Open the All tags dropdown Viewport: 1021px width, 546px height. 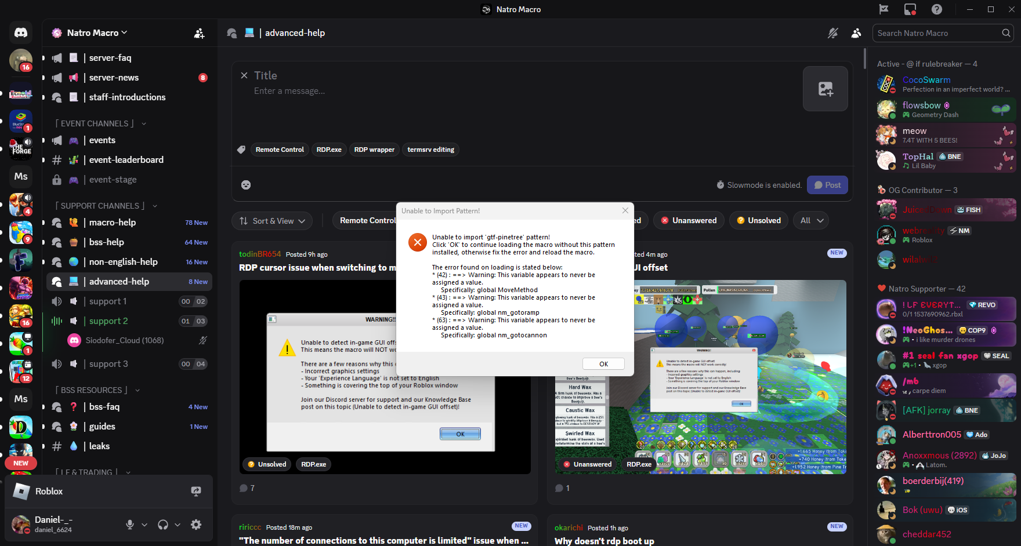coord(812,221)
